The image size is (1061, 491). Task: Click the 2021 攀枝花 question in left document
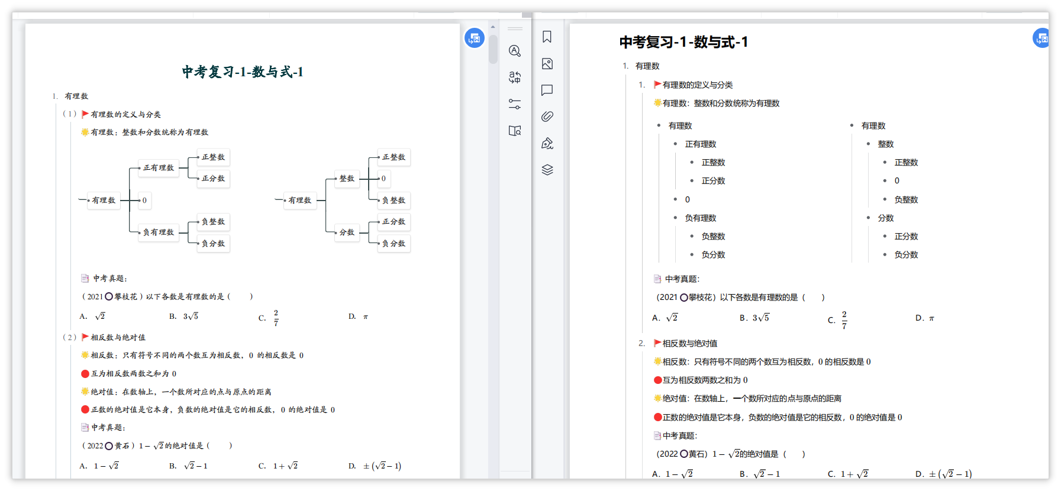click(x=168, y=297)
